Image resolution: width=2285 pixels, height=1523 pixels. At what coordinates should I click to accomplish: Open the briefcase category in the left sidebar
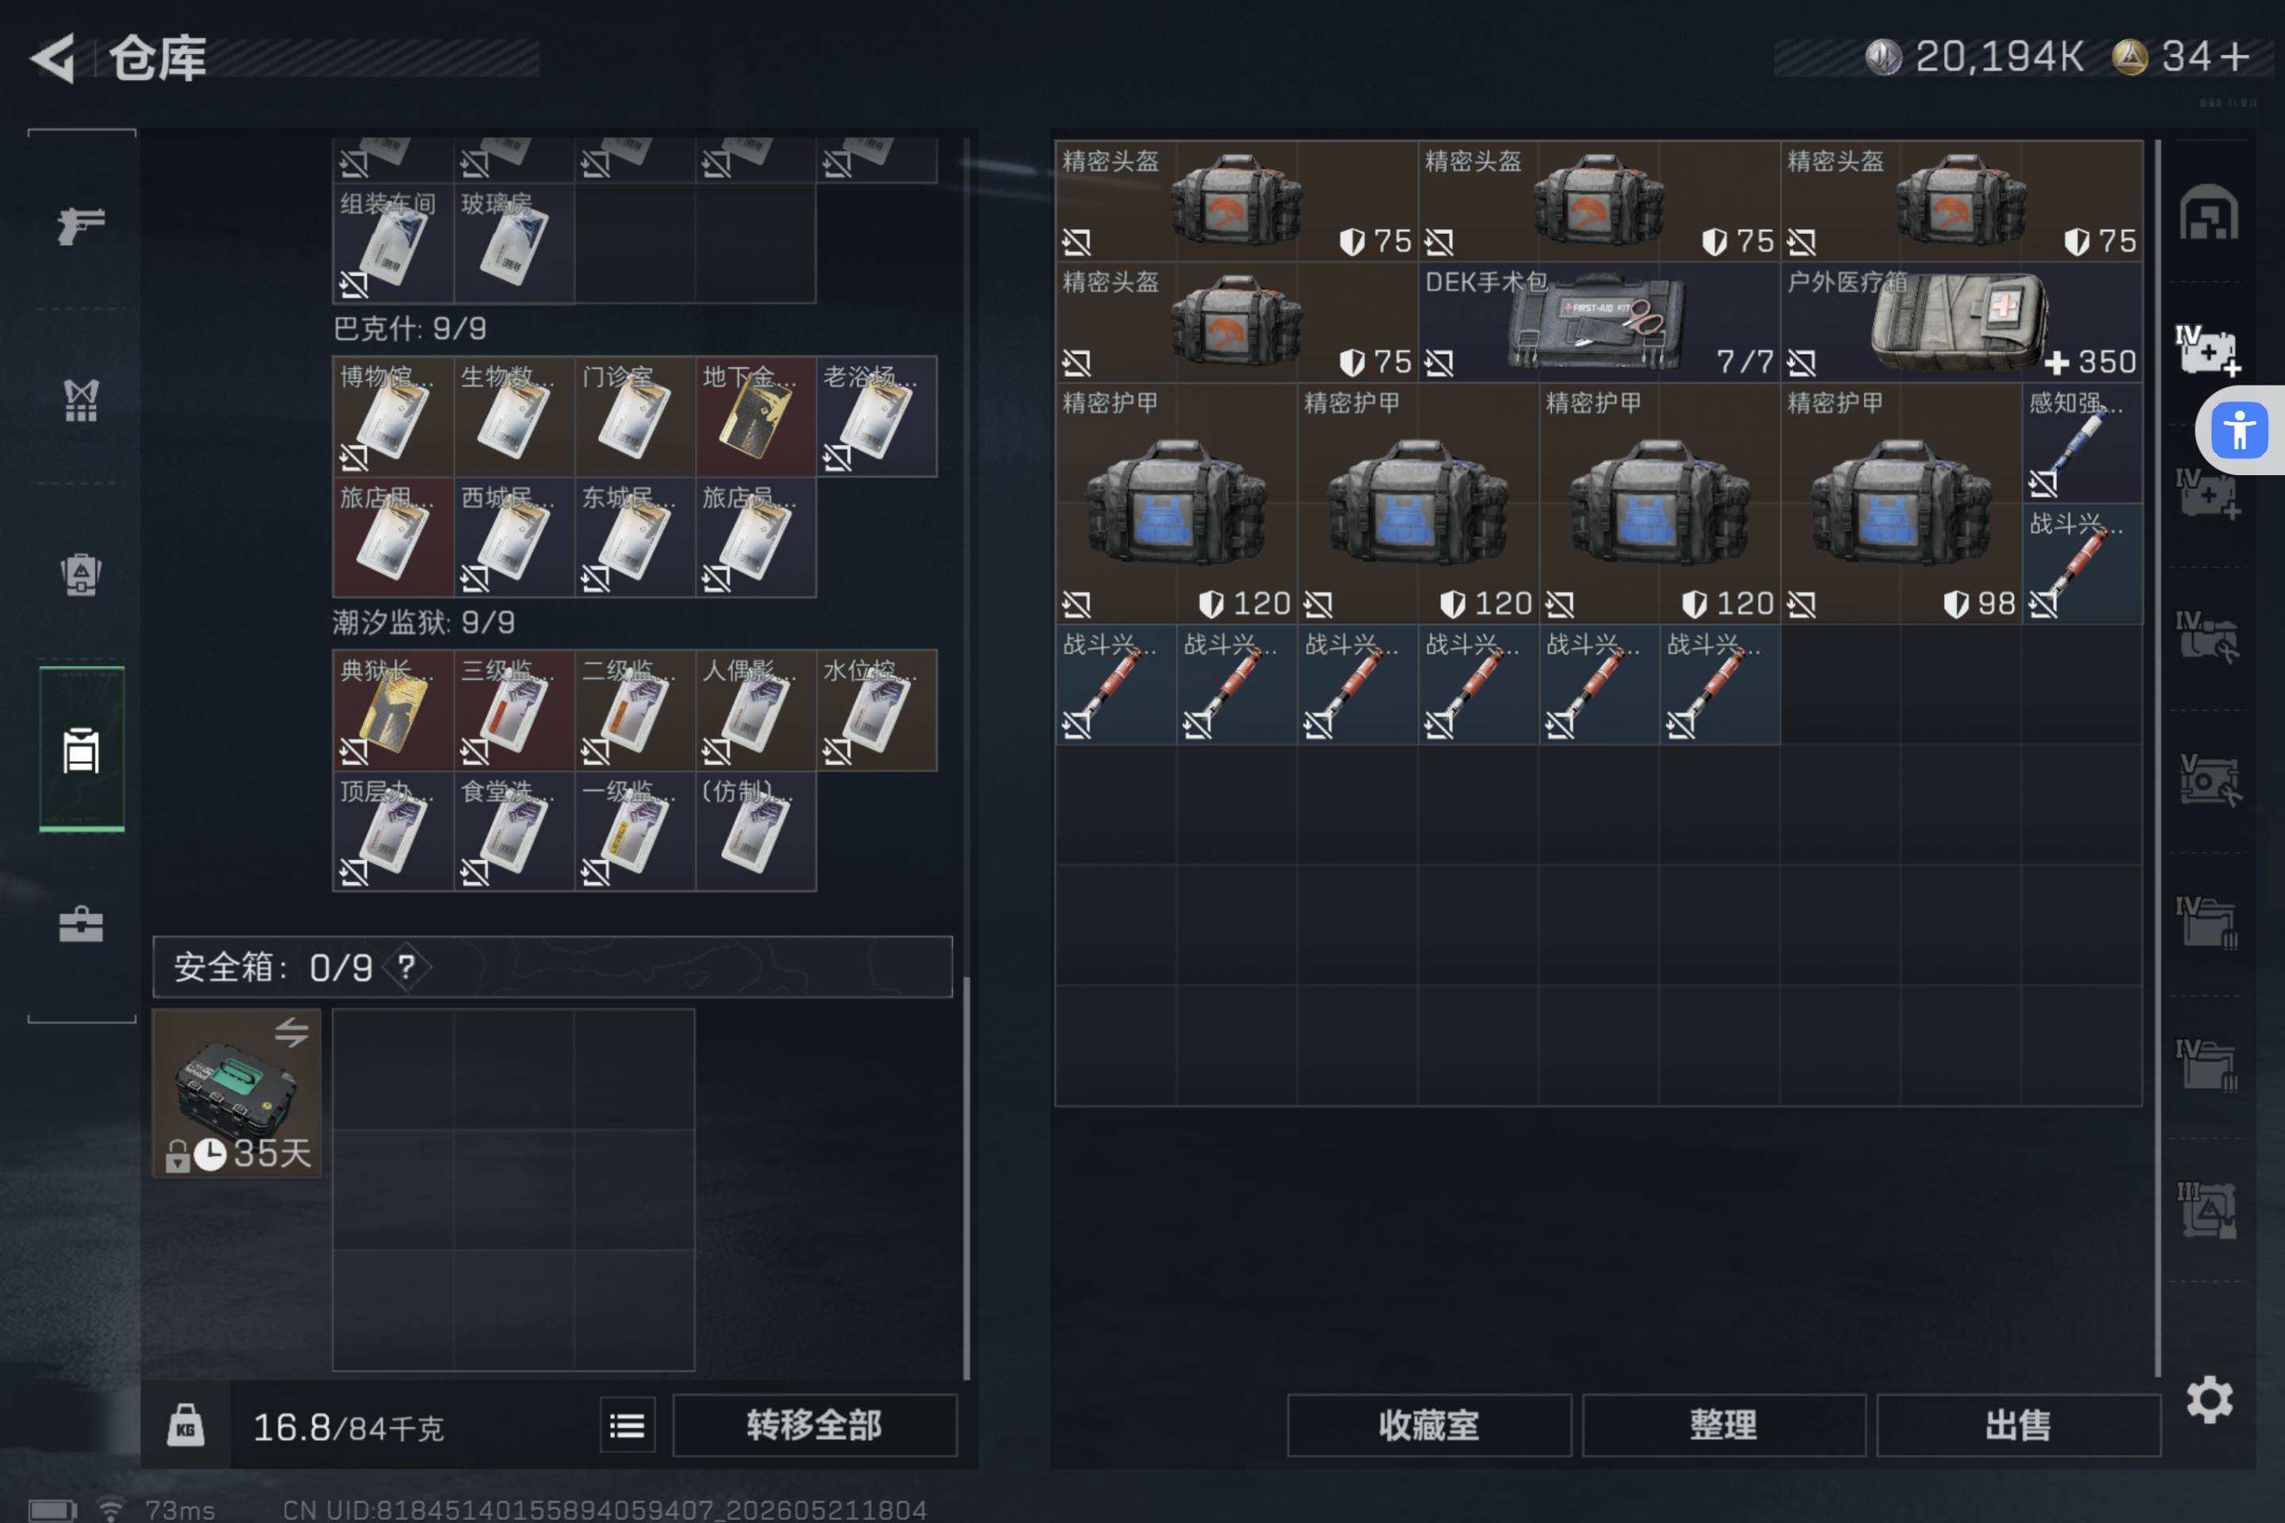point(82,923)
